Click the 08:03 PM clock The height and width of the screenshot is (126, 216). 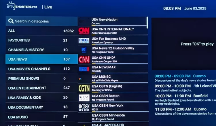pos(172,8)
